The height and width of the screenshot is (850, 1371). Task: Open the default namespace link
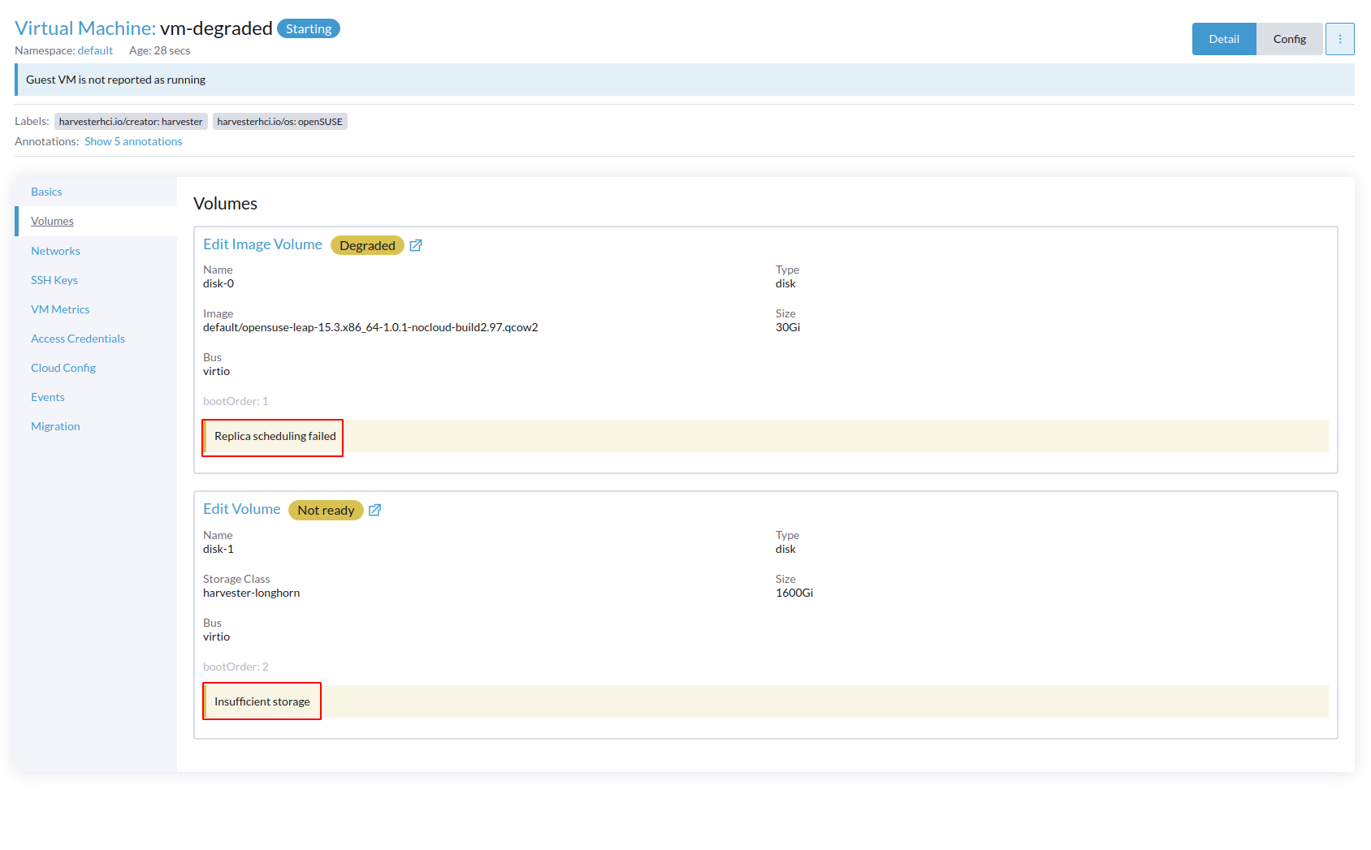pyautogui.click(x=95, y=50)
